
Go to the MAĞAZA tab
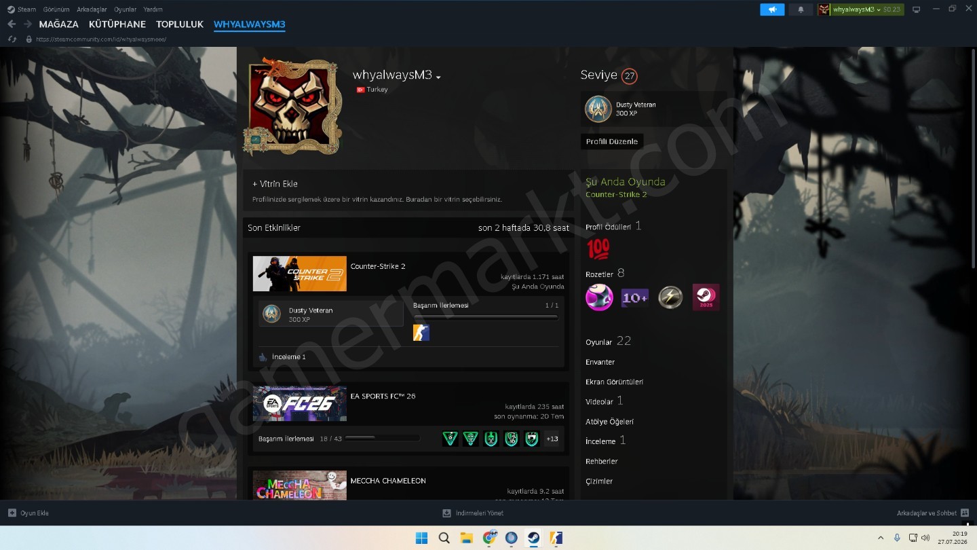tap(59, 24)
